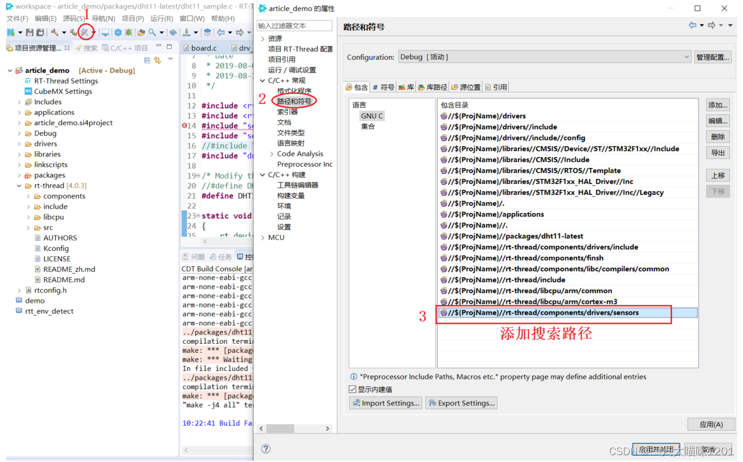The image size is (743, 462).
Task: Select the 路径和符号 tree item
Action: [x=294, y=101]
